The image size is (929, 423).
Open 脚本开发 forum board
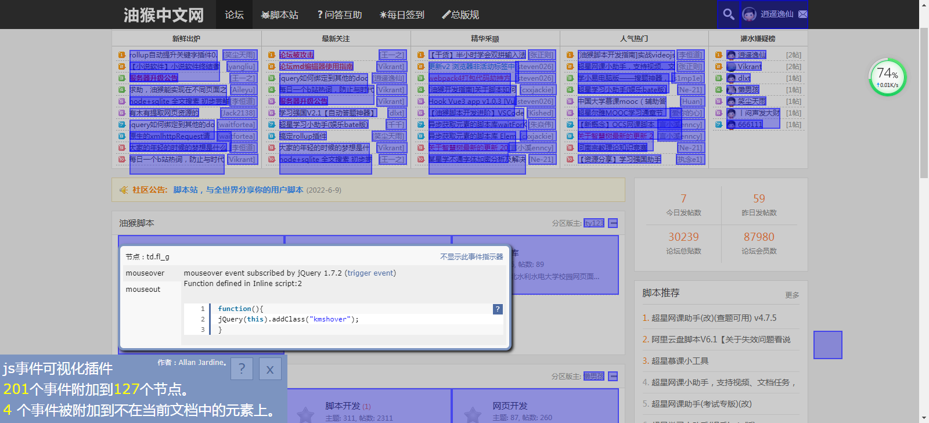(x=343, y=406)
